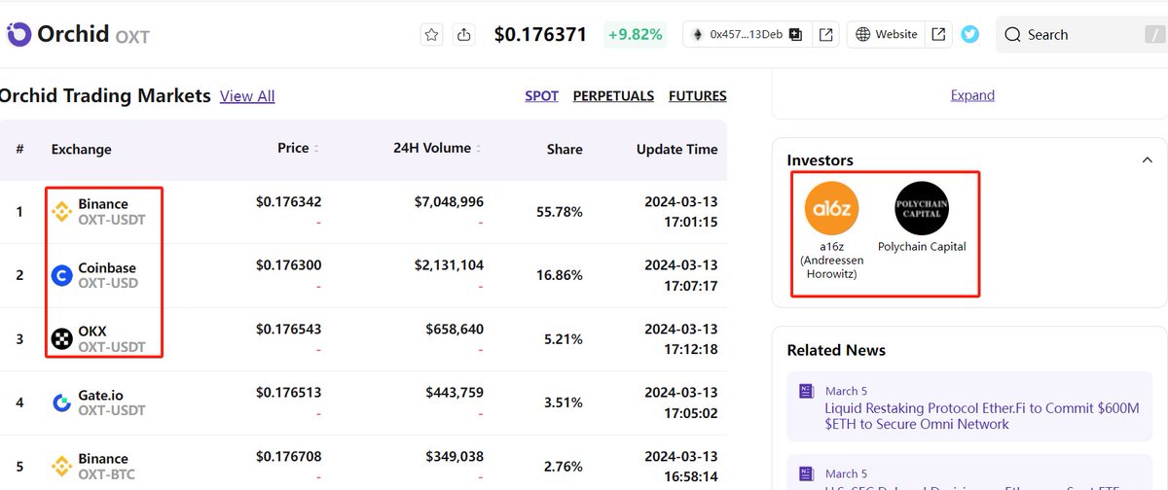Click the Ethereum icon in the address badge
Image resolution: width=1168 pixels, height=490 pixels.
(x=697, y=35)
